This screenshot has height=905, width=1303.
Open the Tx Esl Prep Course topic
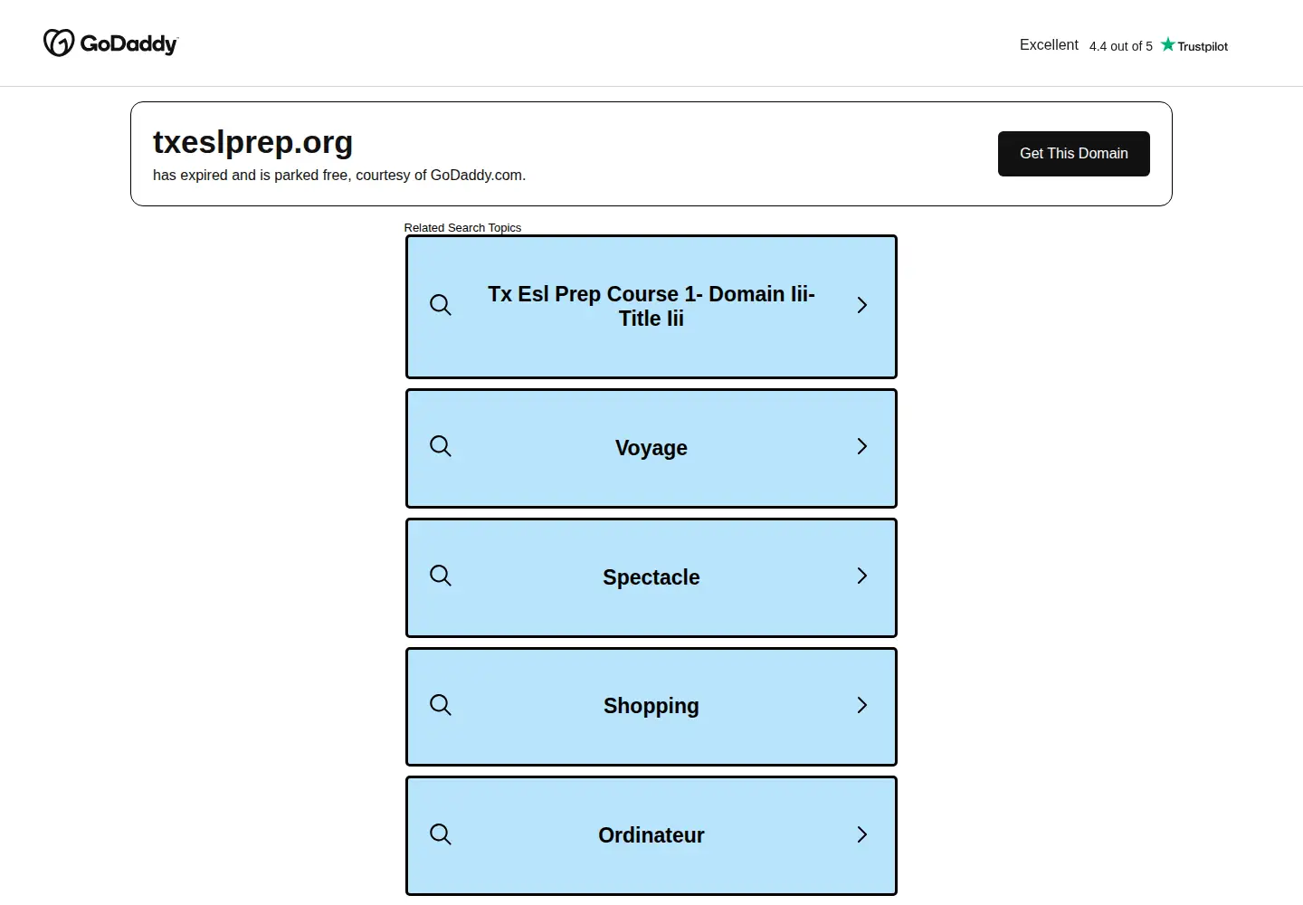651,307
